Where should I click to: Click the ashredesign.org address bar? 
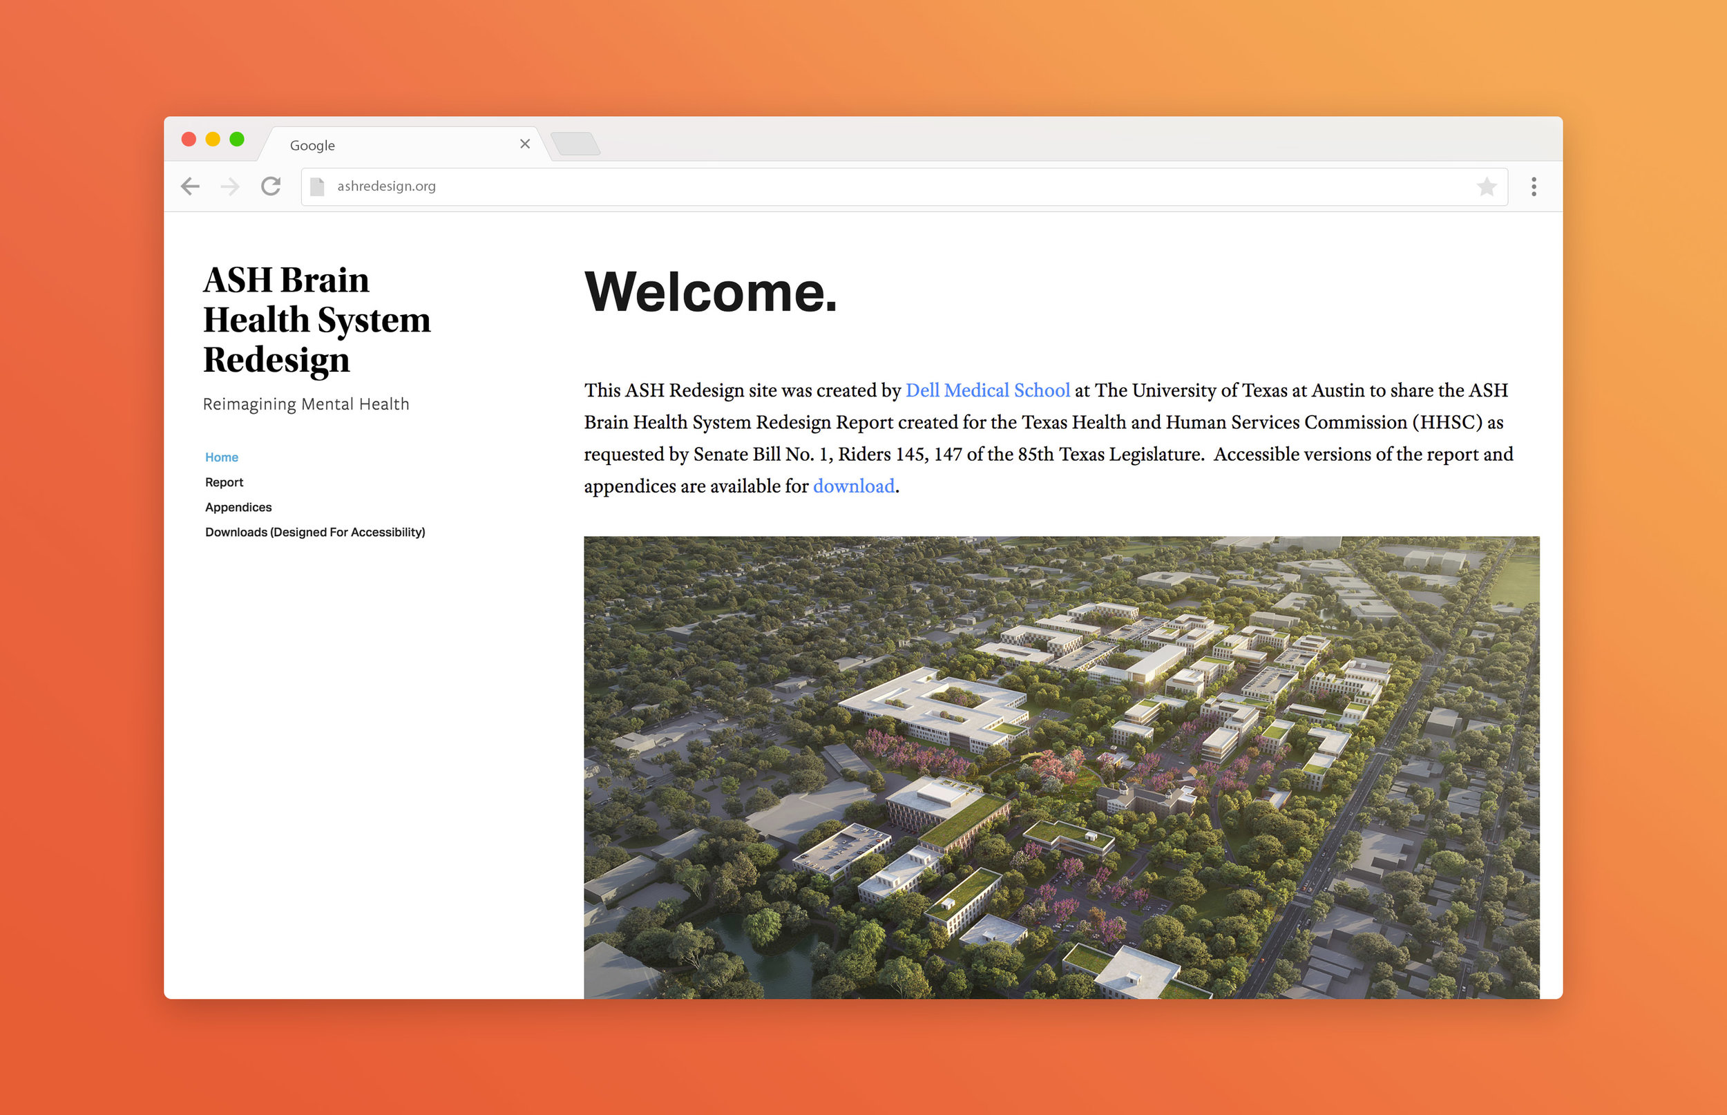pyautogui.click(x=904, y=187)
